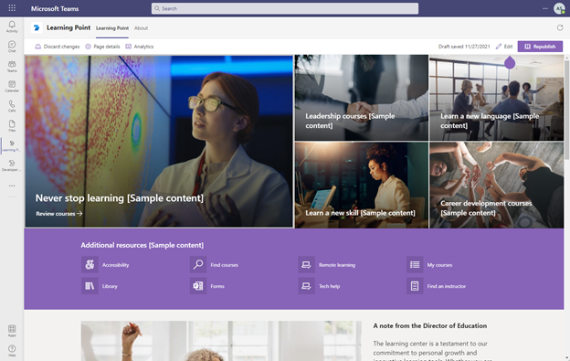Open the Activity bell in sidebar

(12, 27)
